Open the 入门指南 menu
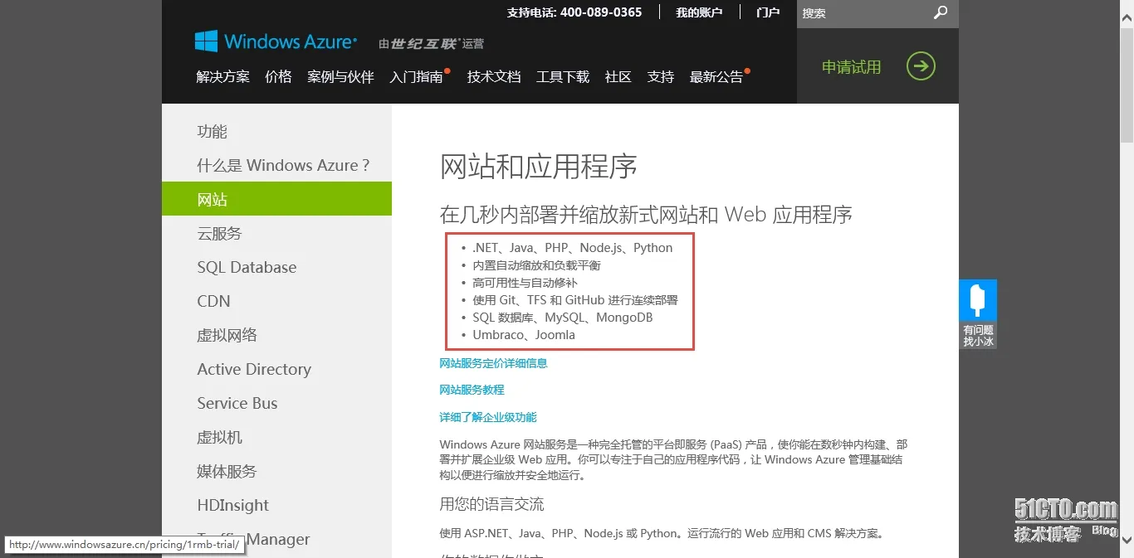1134x558 pixels. [x=417, y=76]
